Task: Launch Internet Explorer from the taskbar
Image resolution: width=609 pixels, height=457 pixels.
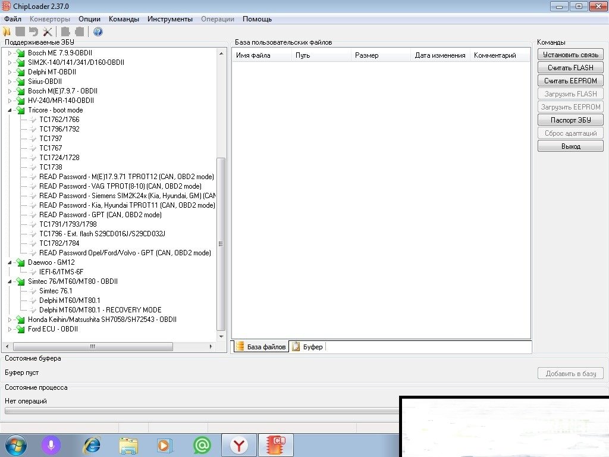Action: [x=92, y=445]
